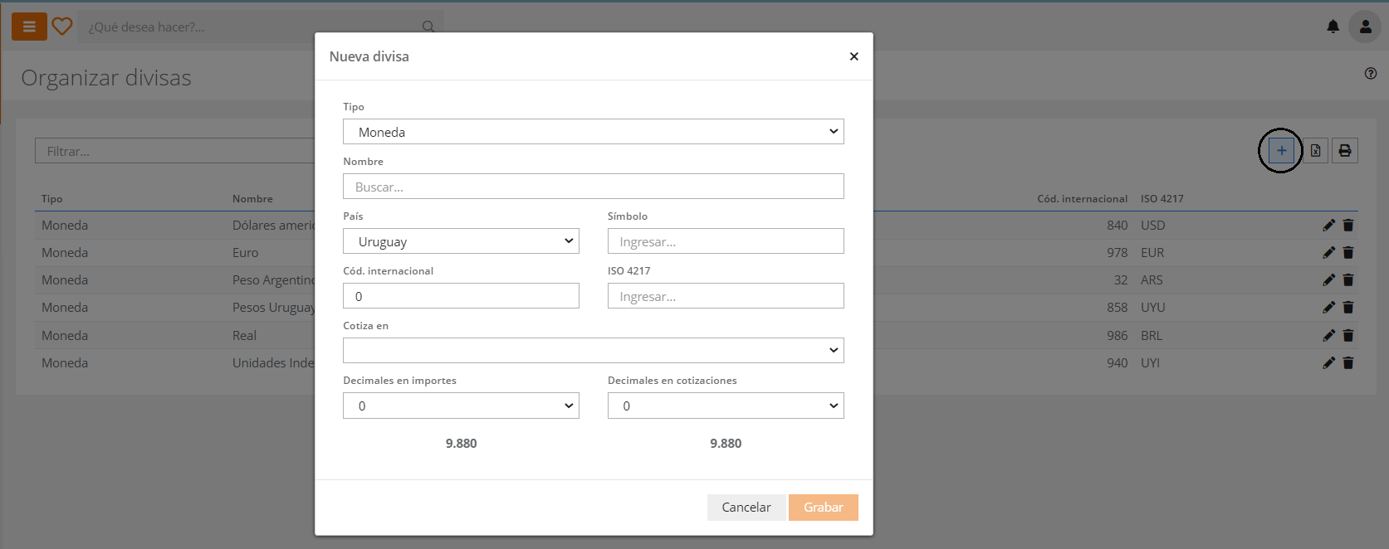The image size is (1389, 549).
Task: Open the notifications bell
Action: (x=1333, y=27)
